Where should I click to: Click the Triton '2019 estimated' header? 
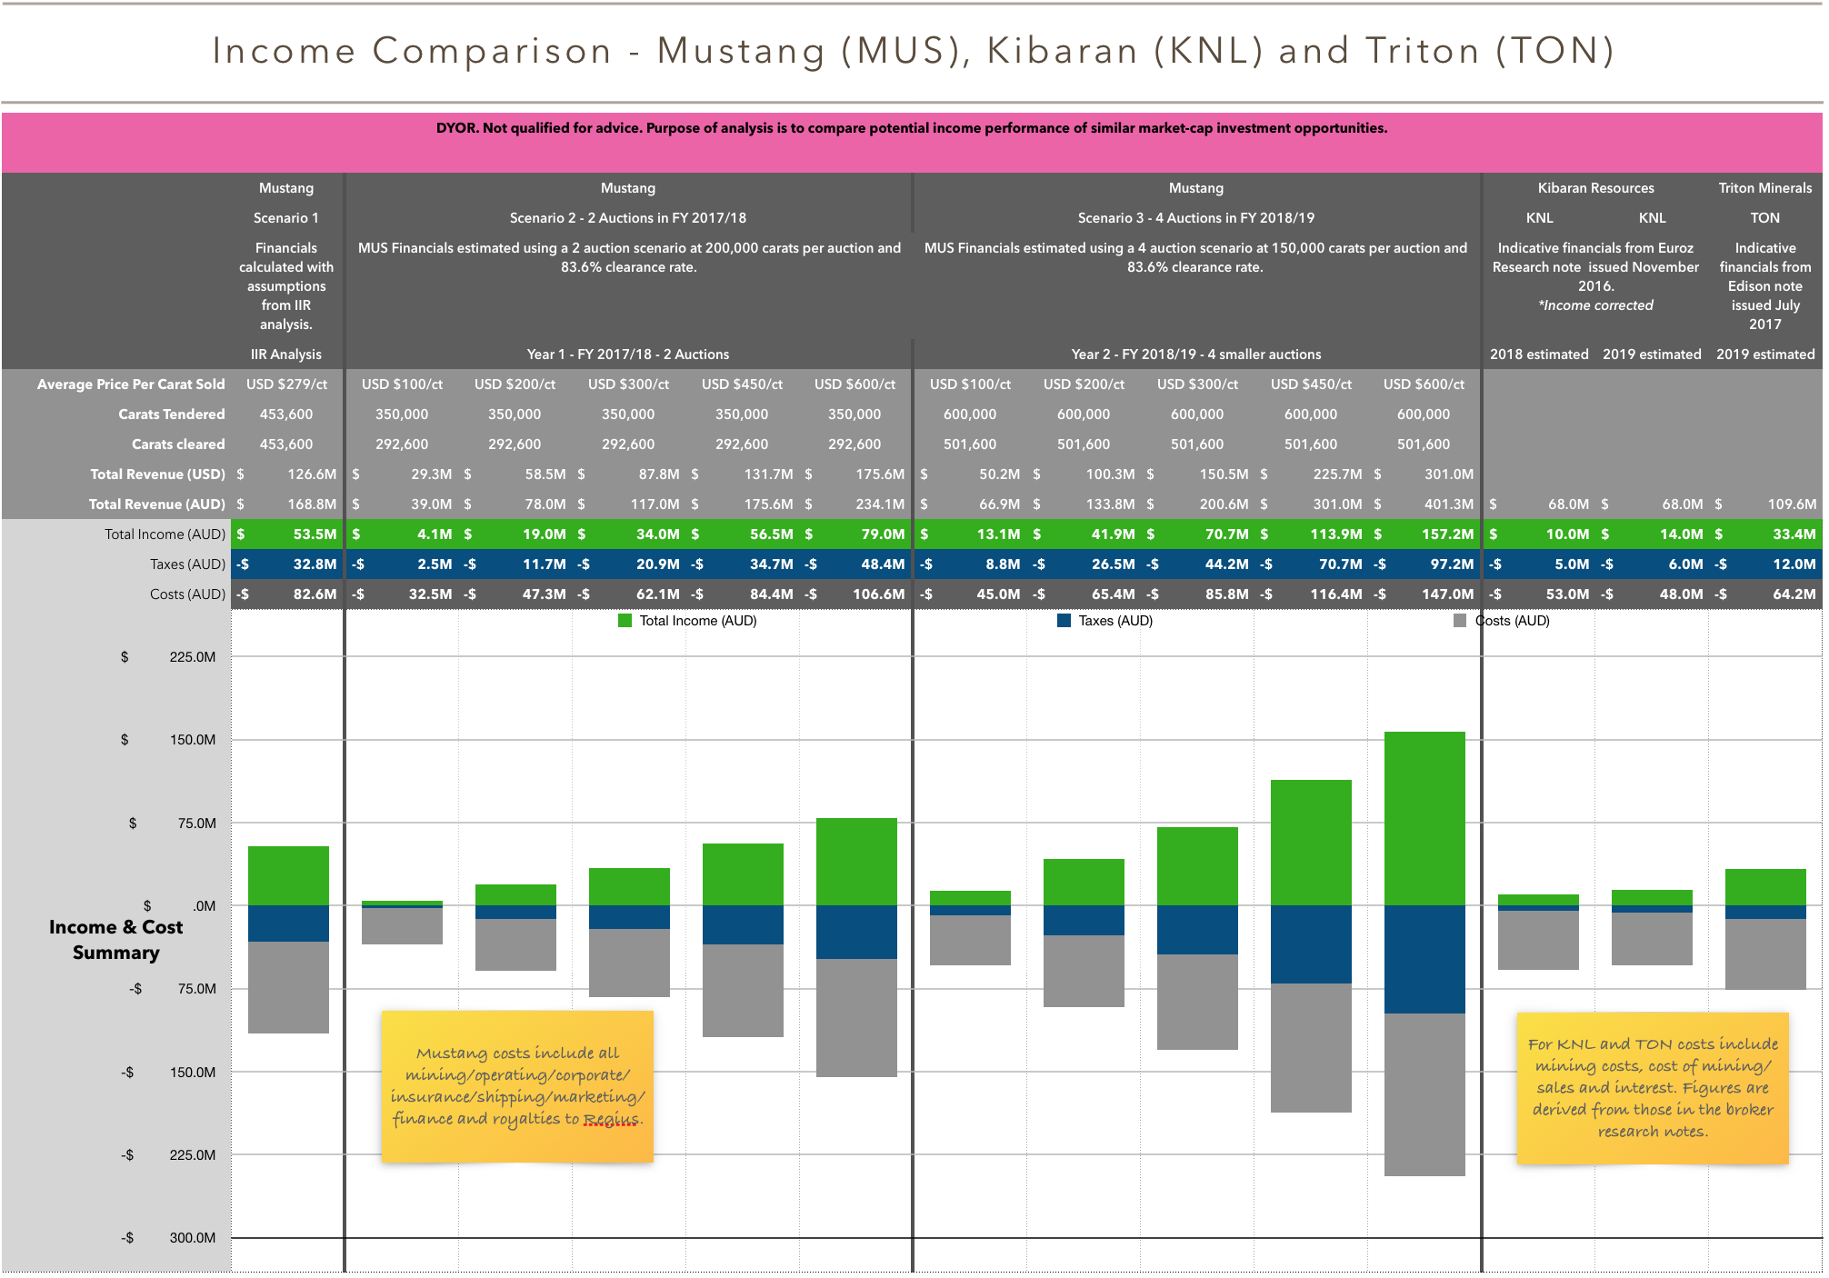(1765, 354)
